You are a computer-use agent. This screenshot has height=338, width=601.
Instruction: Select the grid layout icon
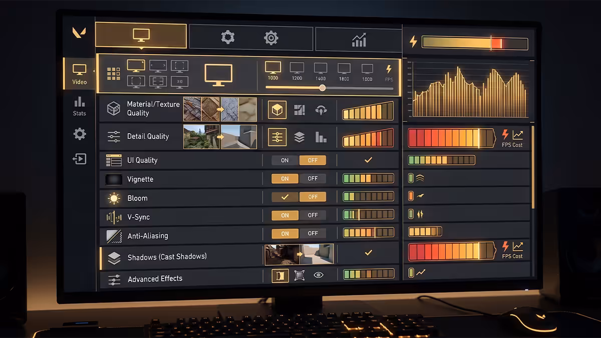114,74
